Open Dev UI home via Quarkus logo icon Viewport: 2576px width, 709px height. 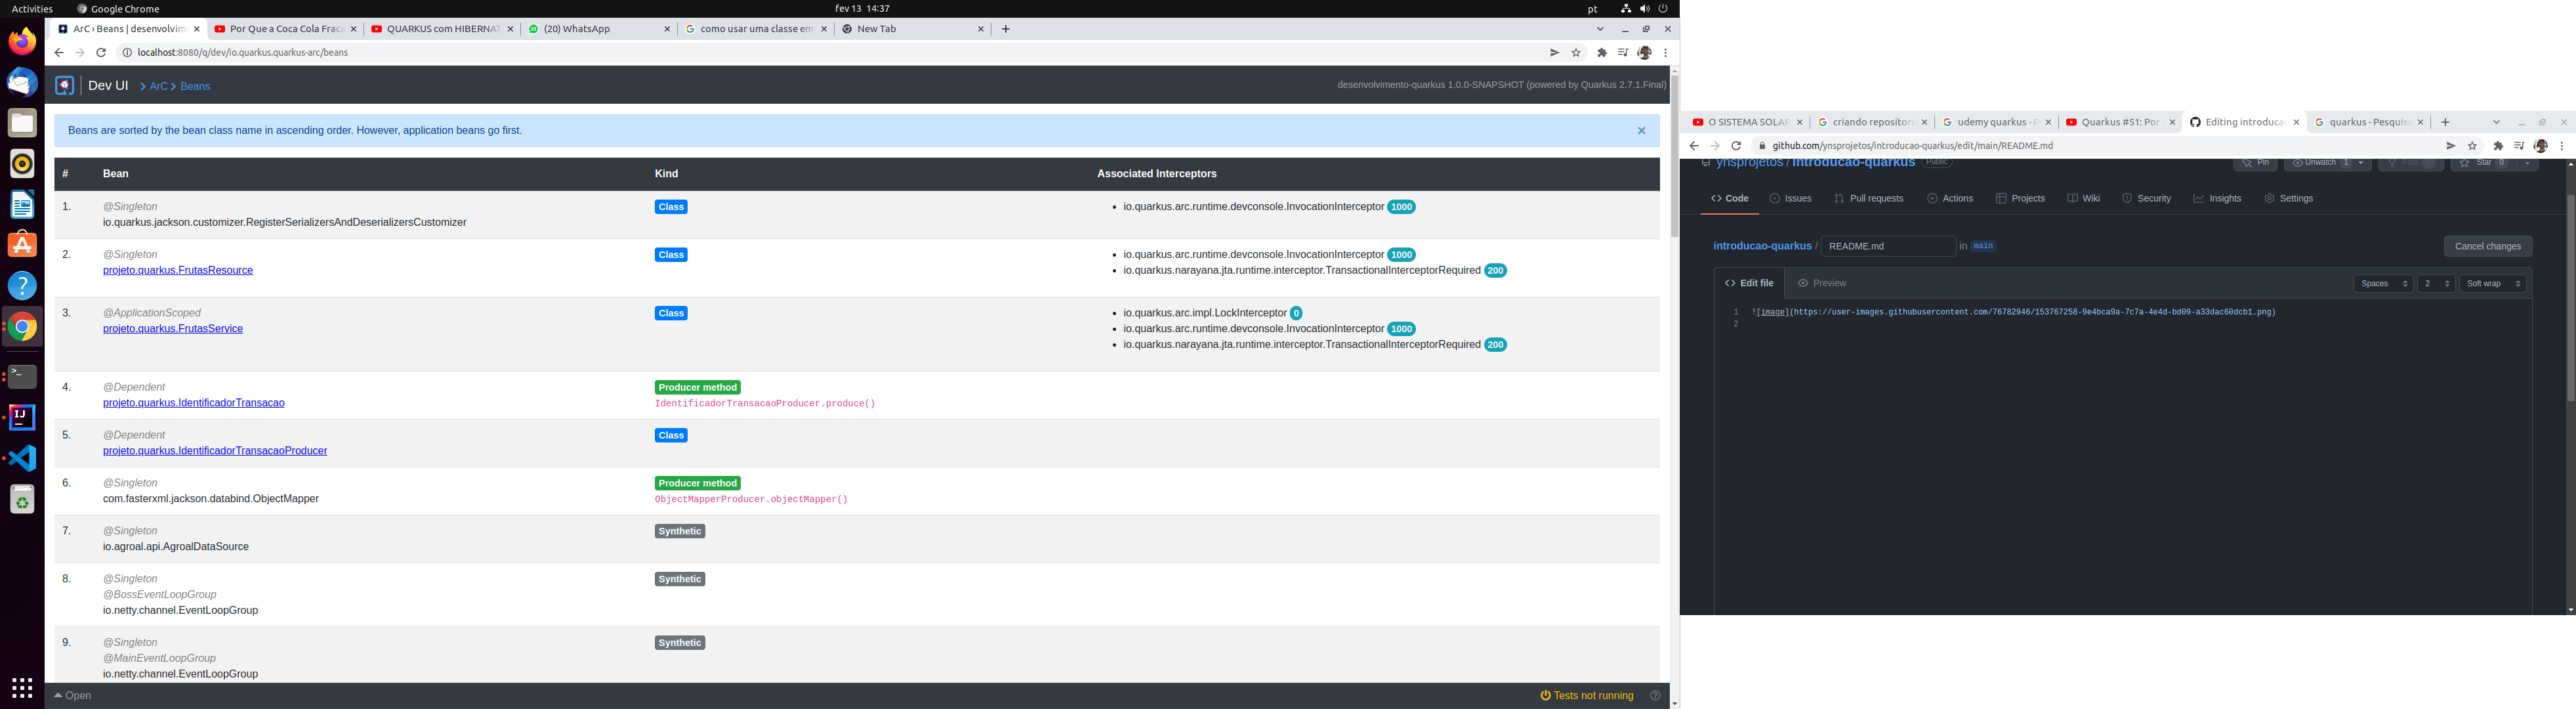pyautogui.click(x=63, y=86)
